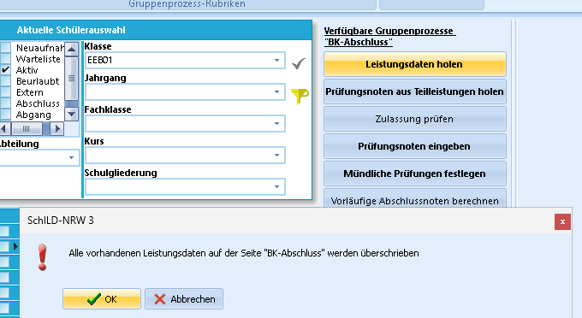Toggle the Beurlaubt status checkbox
The image size is (582, 318).
coord(6,81)
